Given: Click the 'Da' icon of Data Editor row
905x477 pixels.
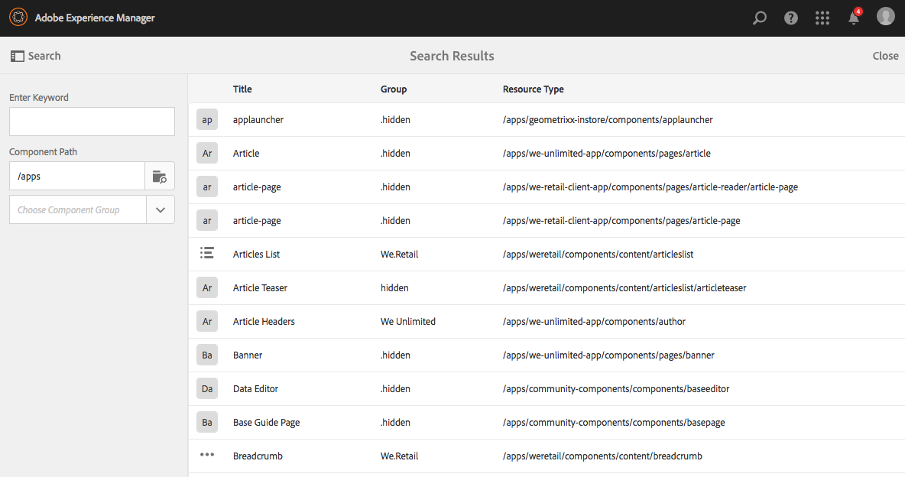Looking at the screenshot, I should click(207, 388).
